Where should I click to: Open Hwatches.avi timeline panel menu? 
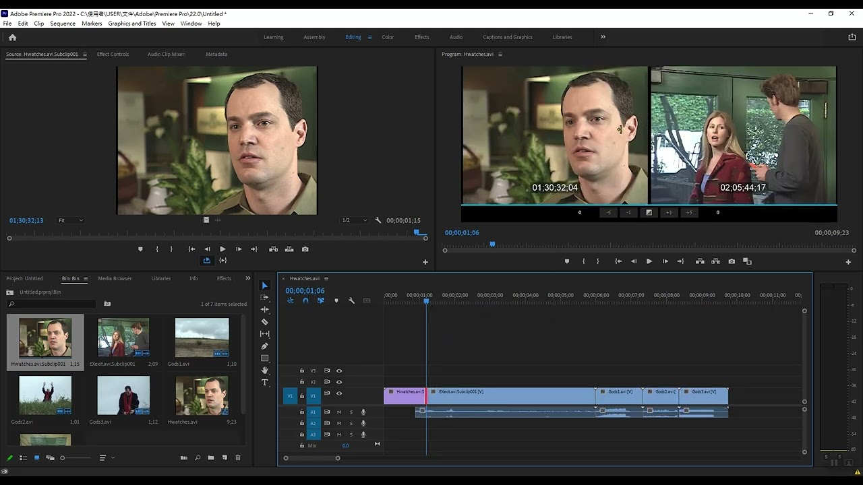click(x=326, y=278)
